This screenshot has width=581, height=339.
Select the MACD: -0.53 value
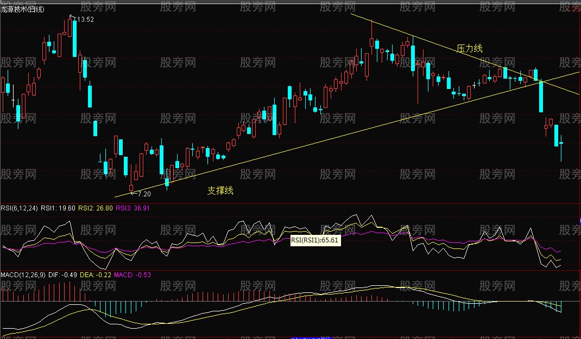click(132, 274)
